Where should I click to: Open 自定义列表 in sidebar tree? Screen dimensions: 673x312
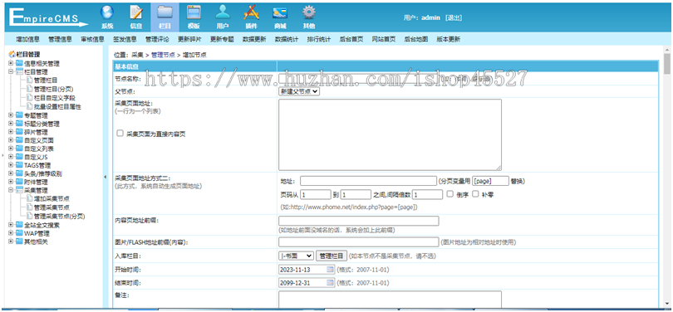pyautogui.click(x=38, y=149)
